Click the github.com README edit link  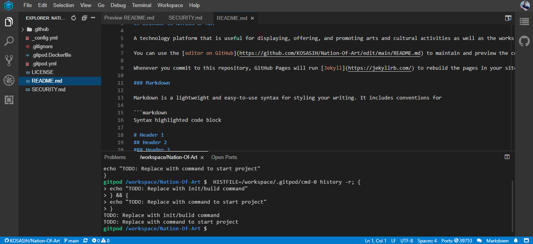[329, 53]
